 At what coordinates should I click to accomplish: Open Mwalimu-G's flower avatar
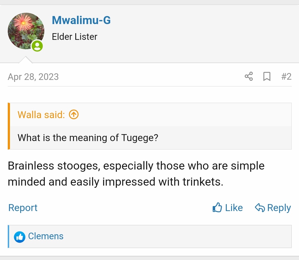pyautogui.click(x=26, y=31)
